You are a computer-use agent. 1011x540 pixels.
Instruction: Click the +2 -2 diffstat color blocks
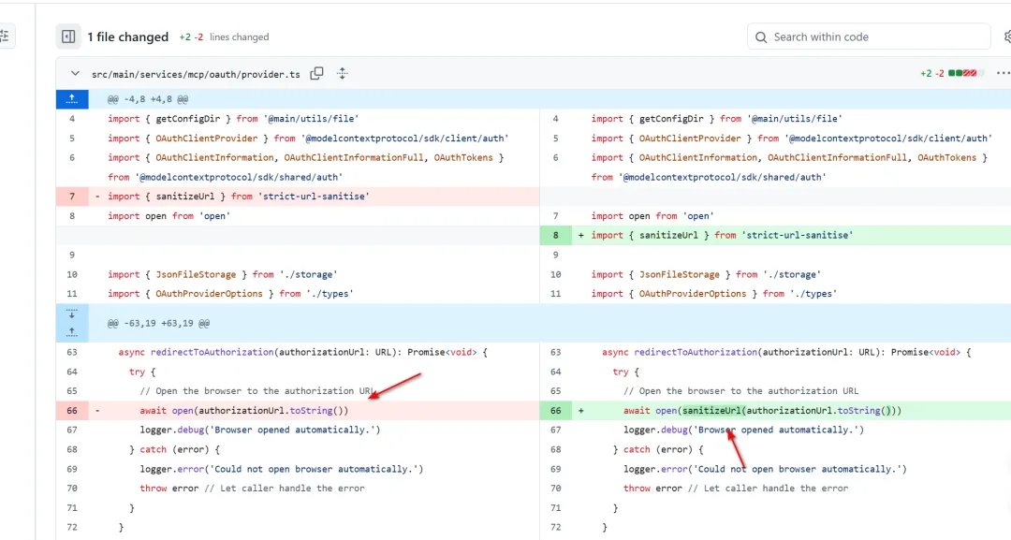[x=963, y=73]
